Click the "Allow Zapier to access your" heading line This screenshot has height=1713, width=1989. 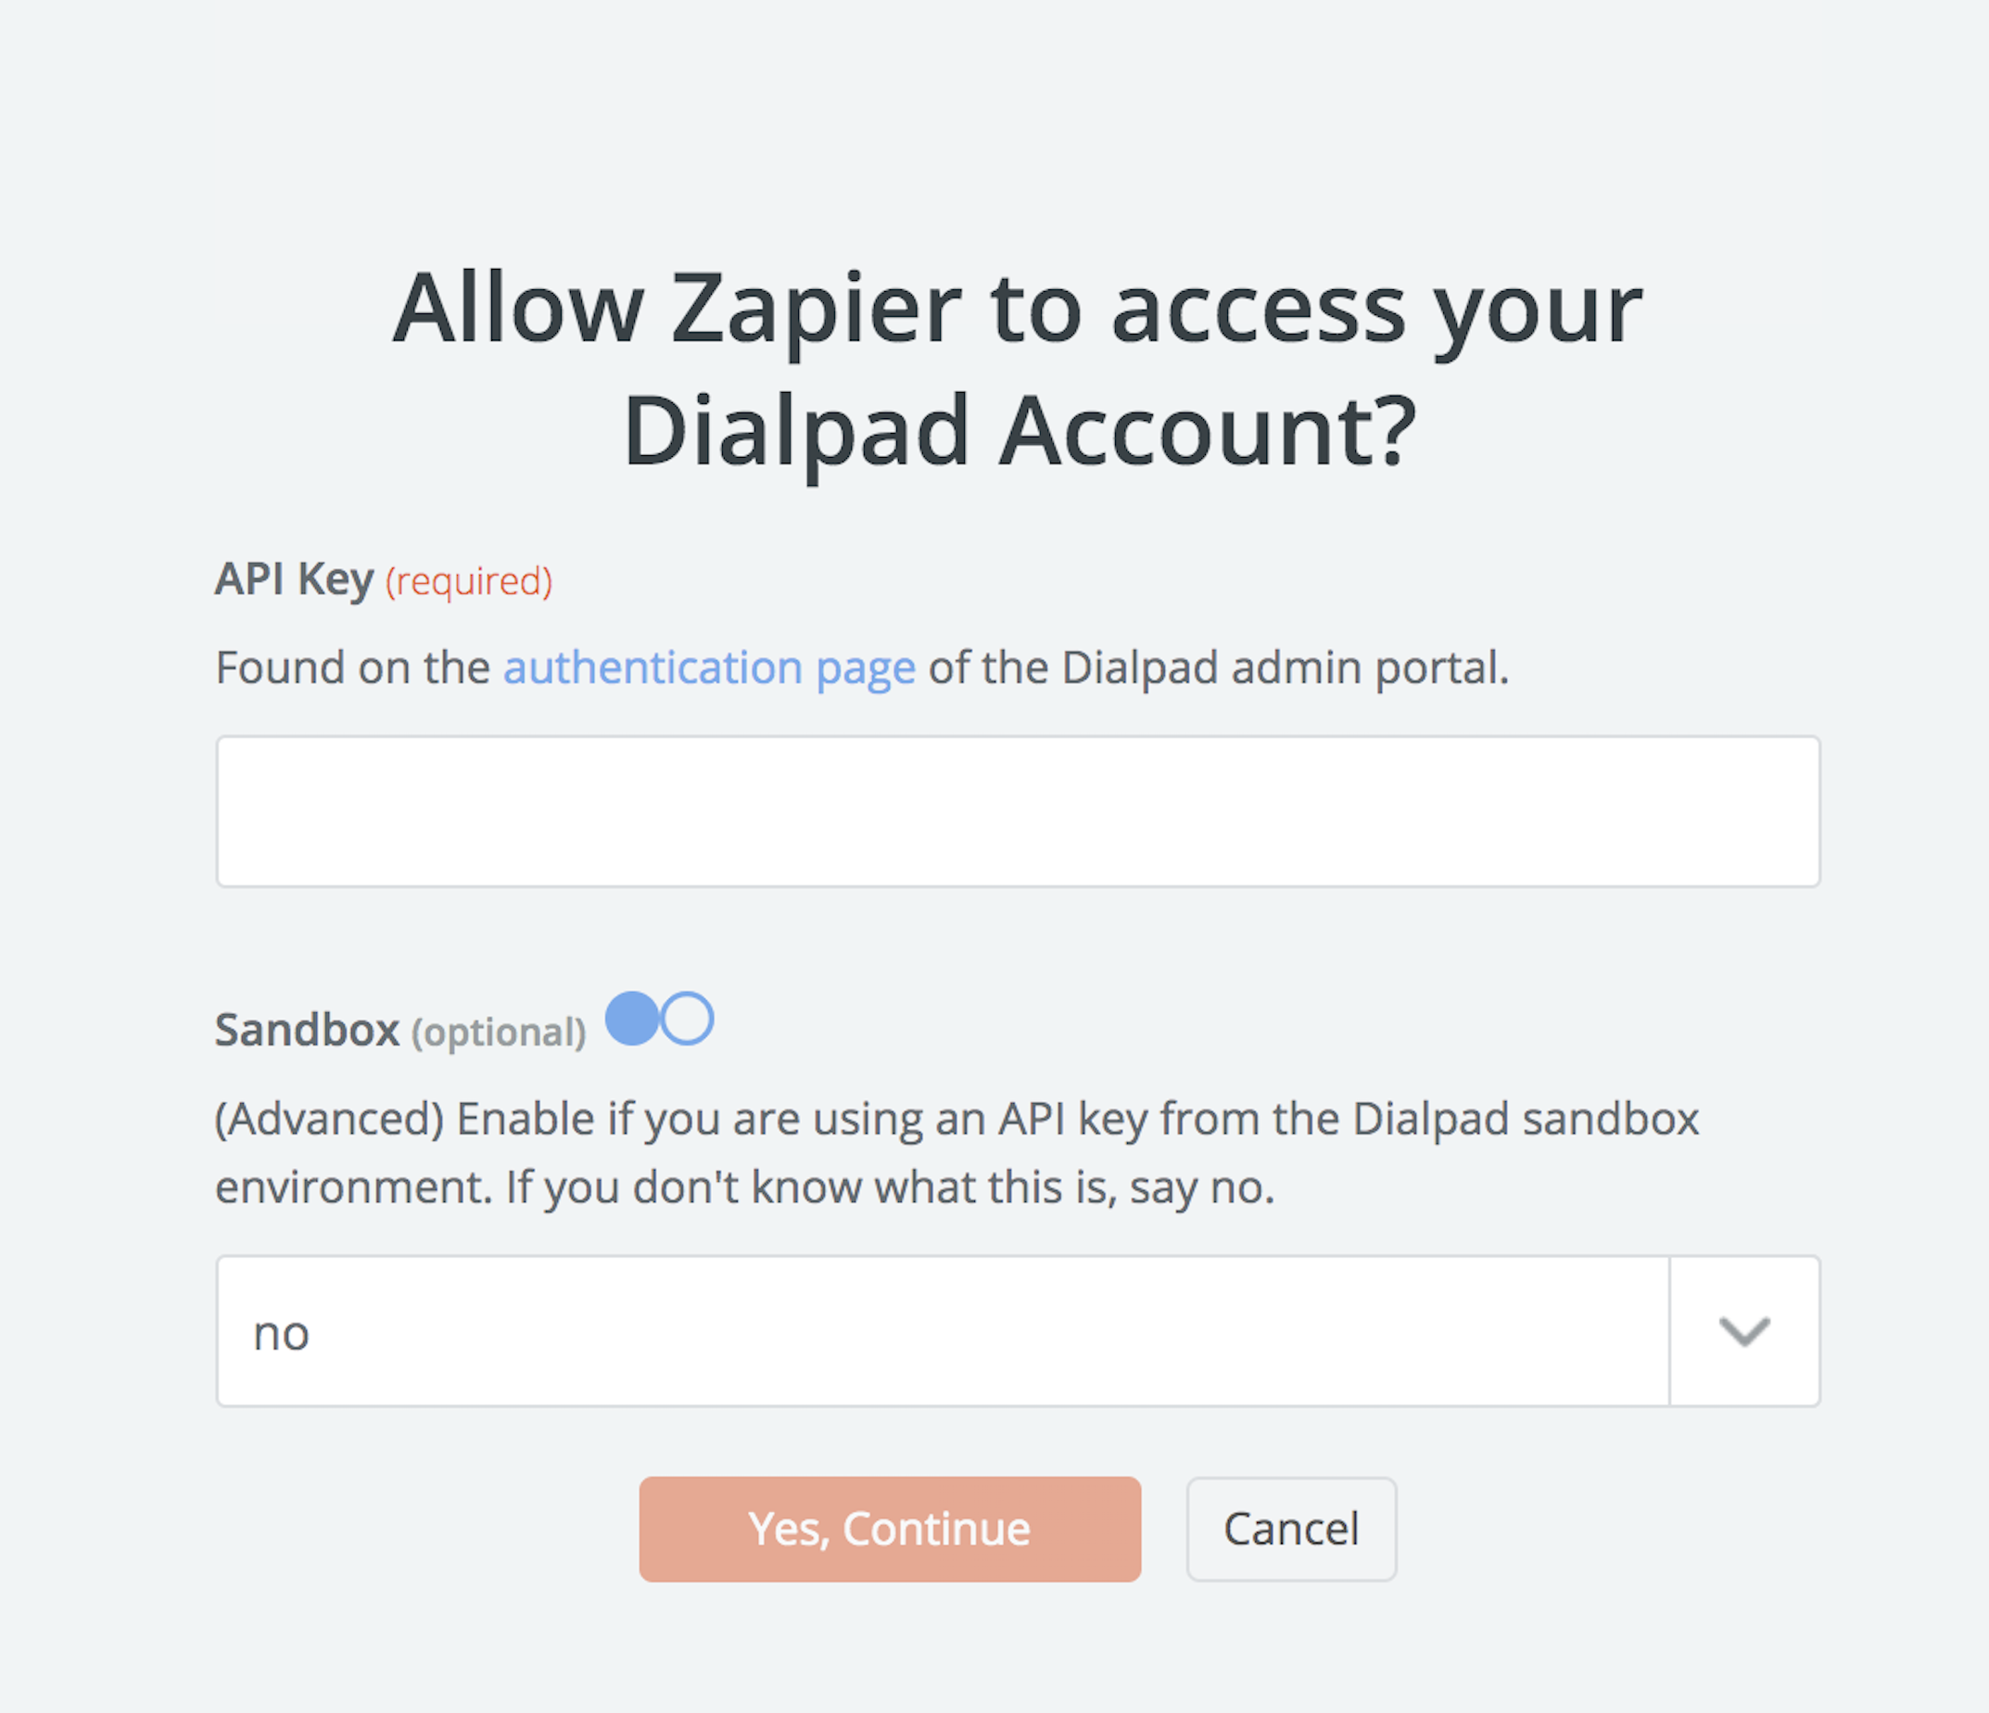point(1018,310)
